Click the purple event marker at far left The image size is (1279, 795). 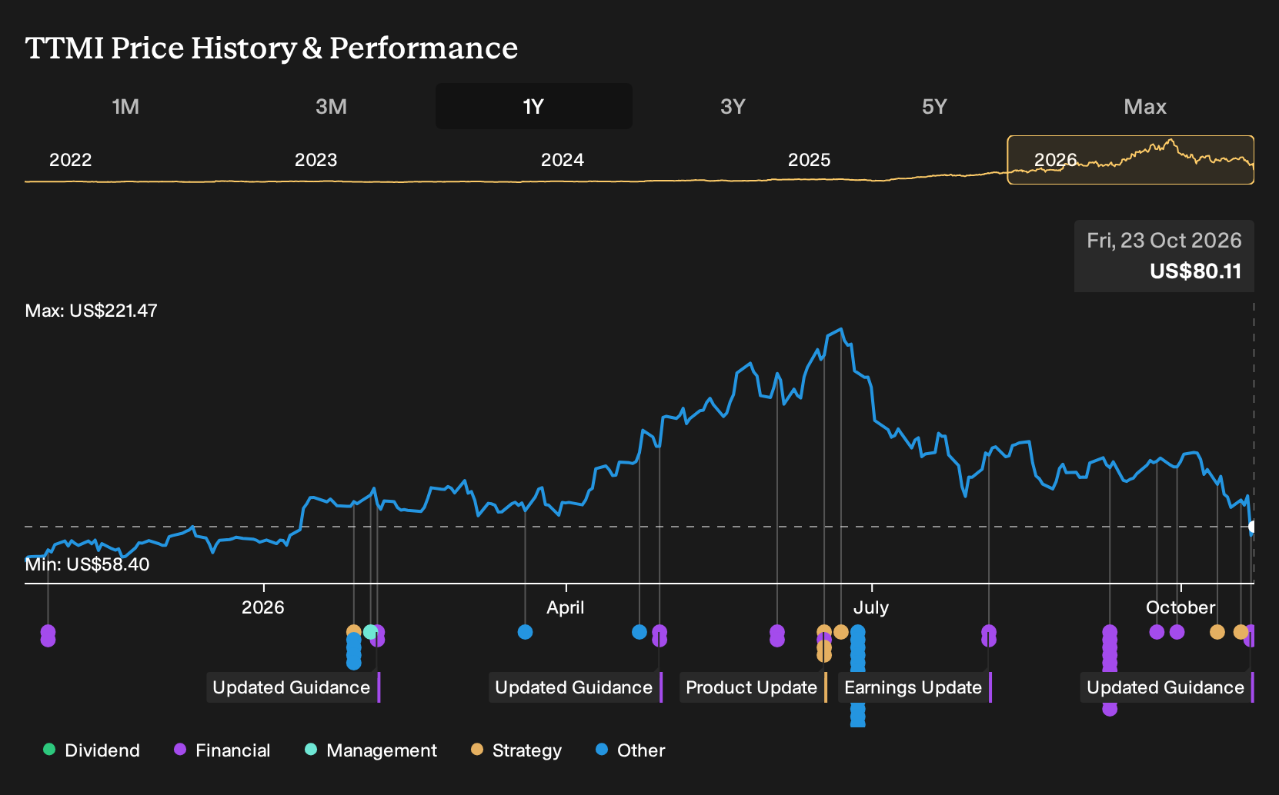48,636
